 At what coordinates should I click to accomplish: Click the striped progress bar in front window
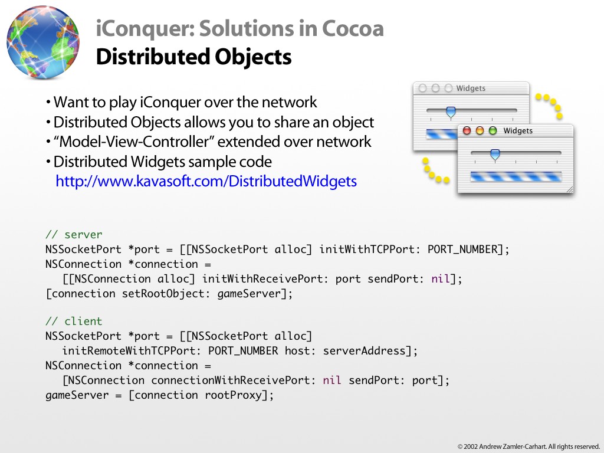click(516, 176)
